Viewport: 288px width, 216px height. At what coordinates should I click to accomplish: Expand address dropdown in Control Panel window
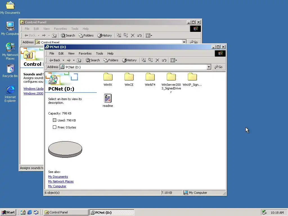[184, 42]
